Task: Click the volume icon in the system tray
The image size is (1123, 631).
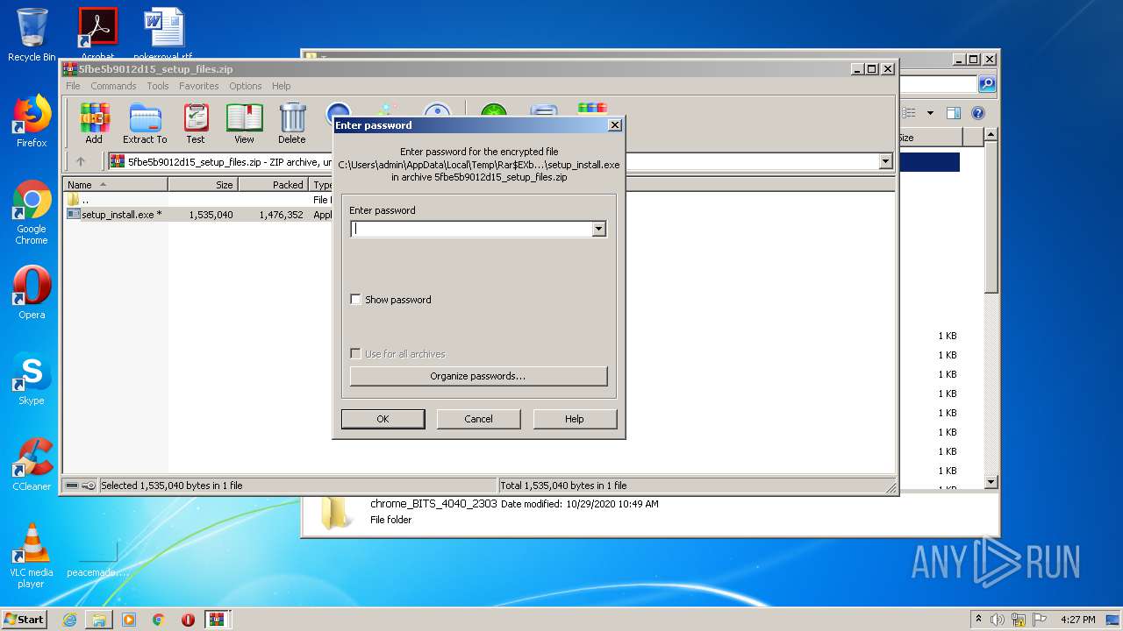Action: coord(998,620)
